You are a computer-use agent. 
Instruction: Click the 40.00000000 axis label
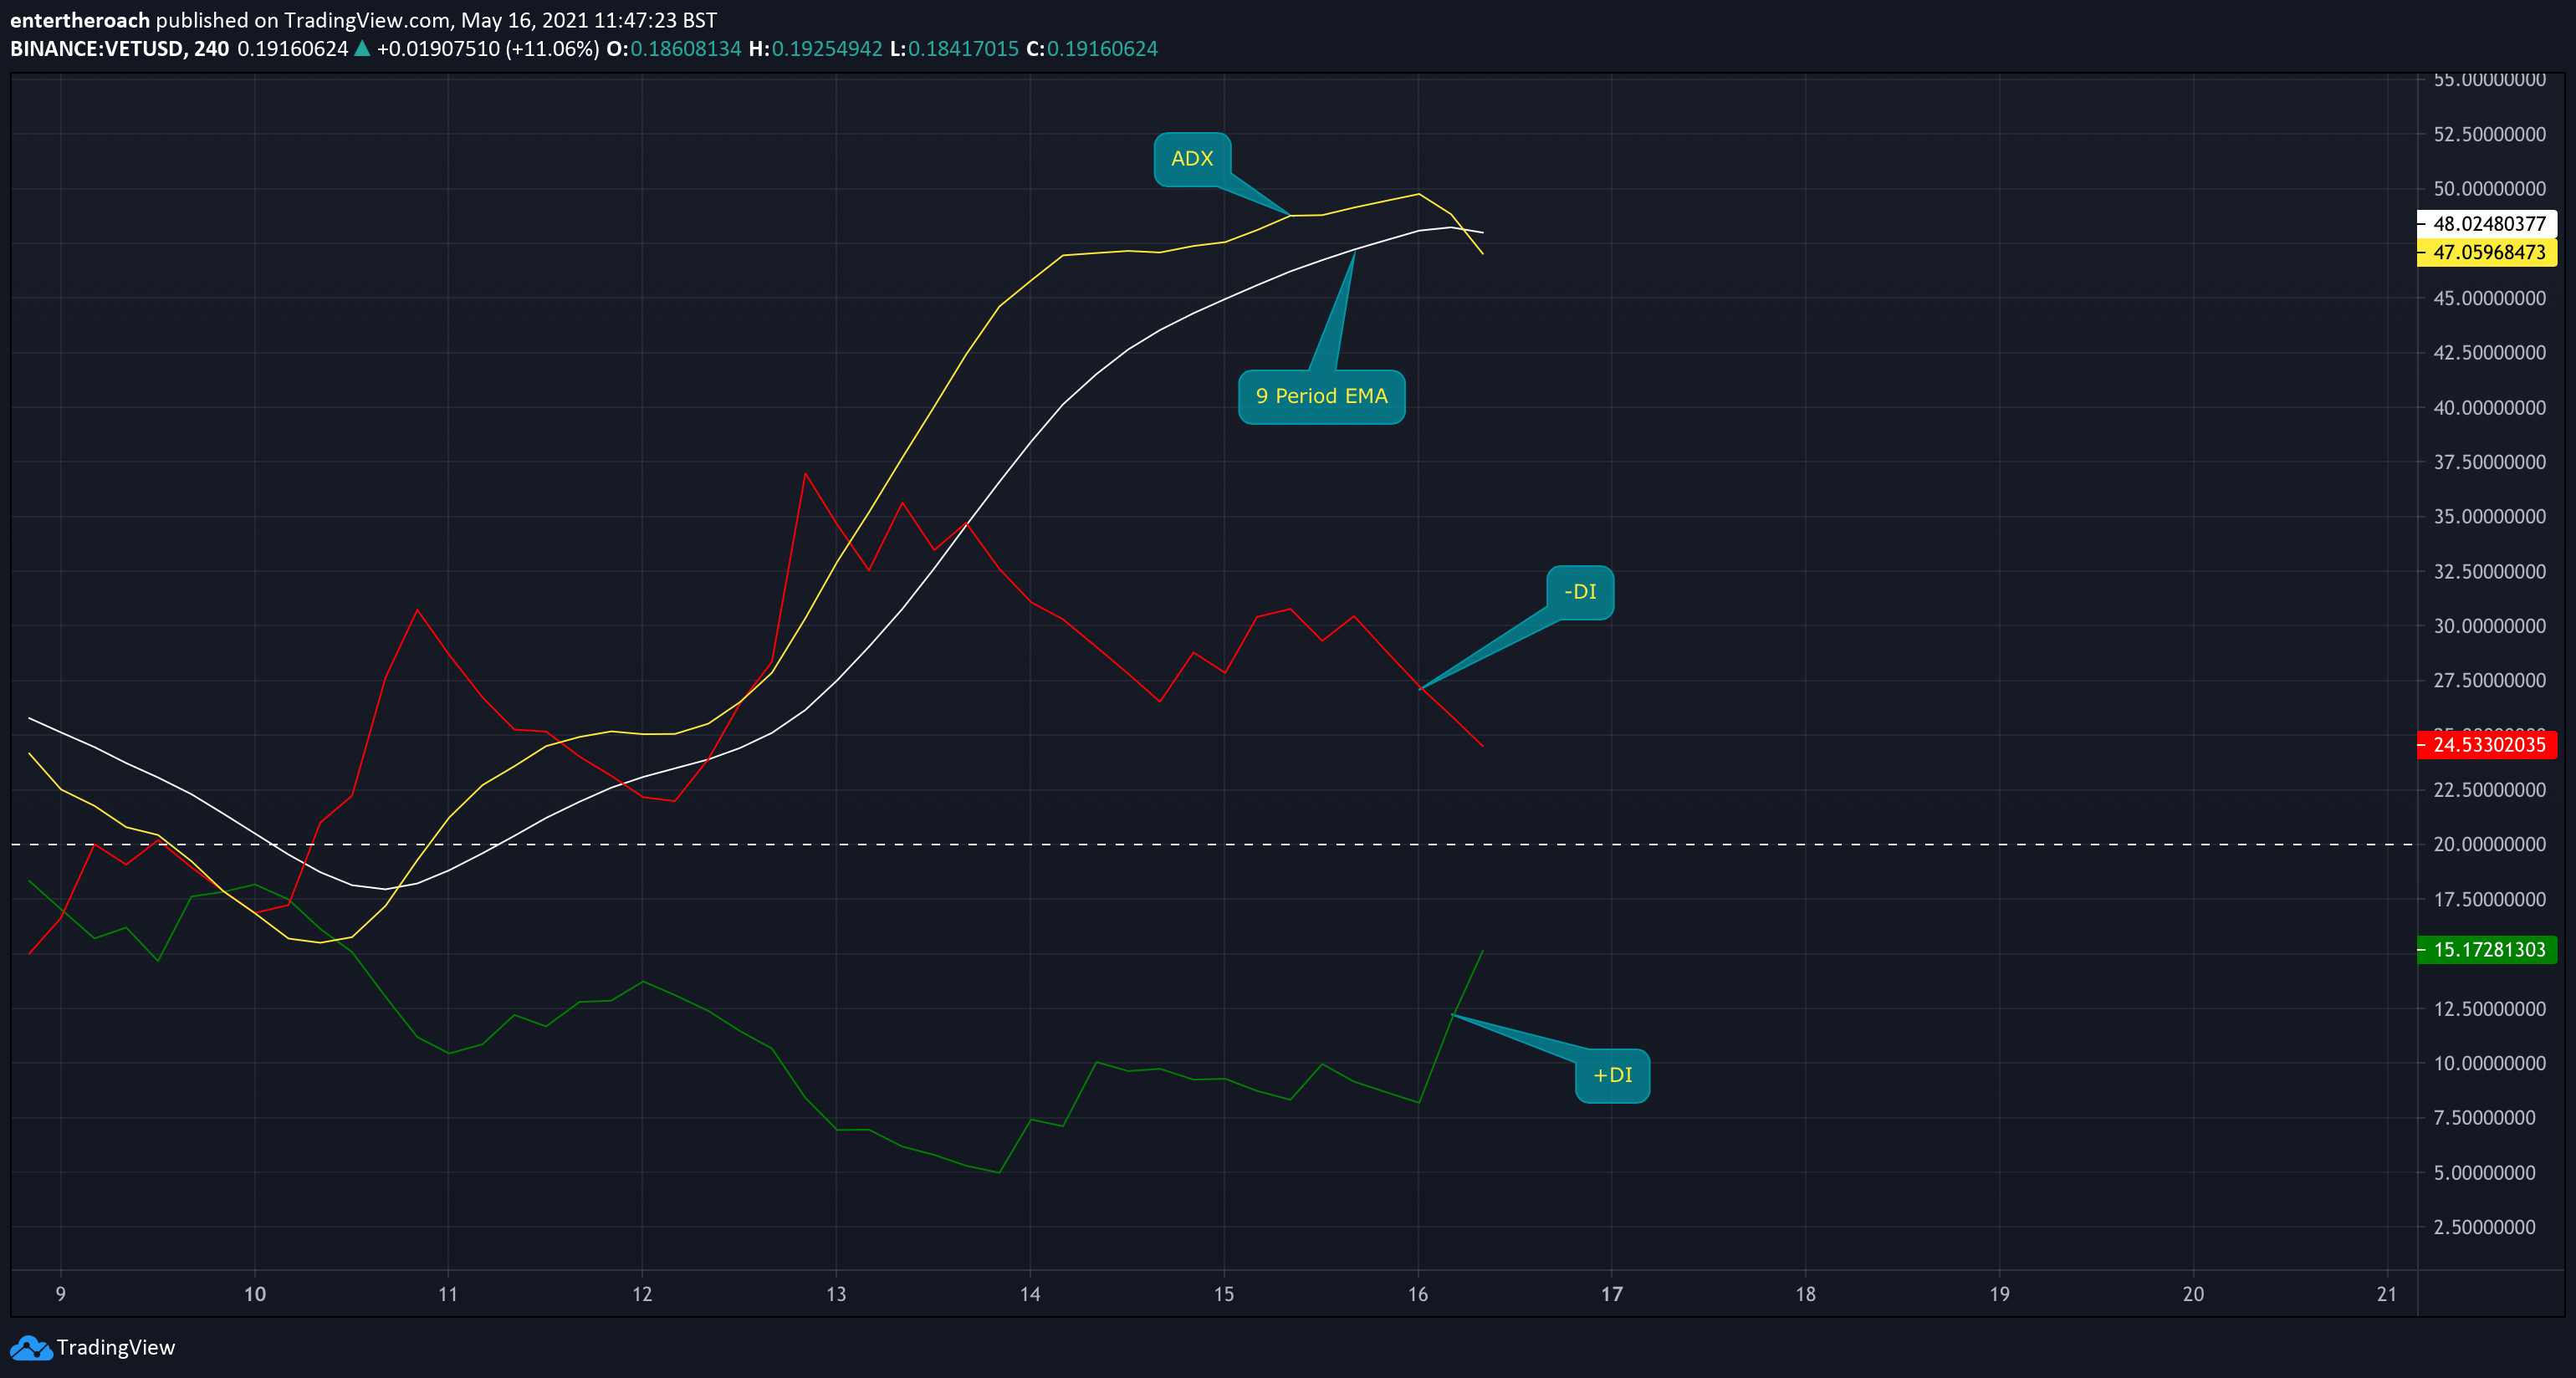2489,408
